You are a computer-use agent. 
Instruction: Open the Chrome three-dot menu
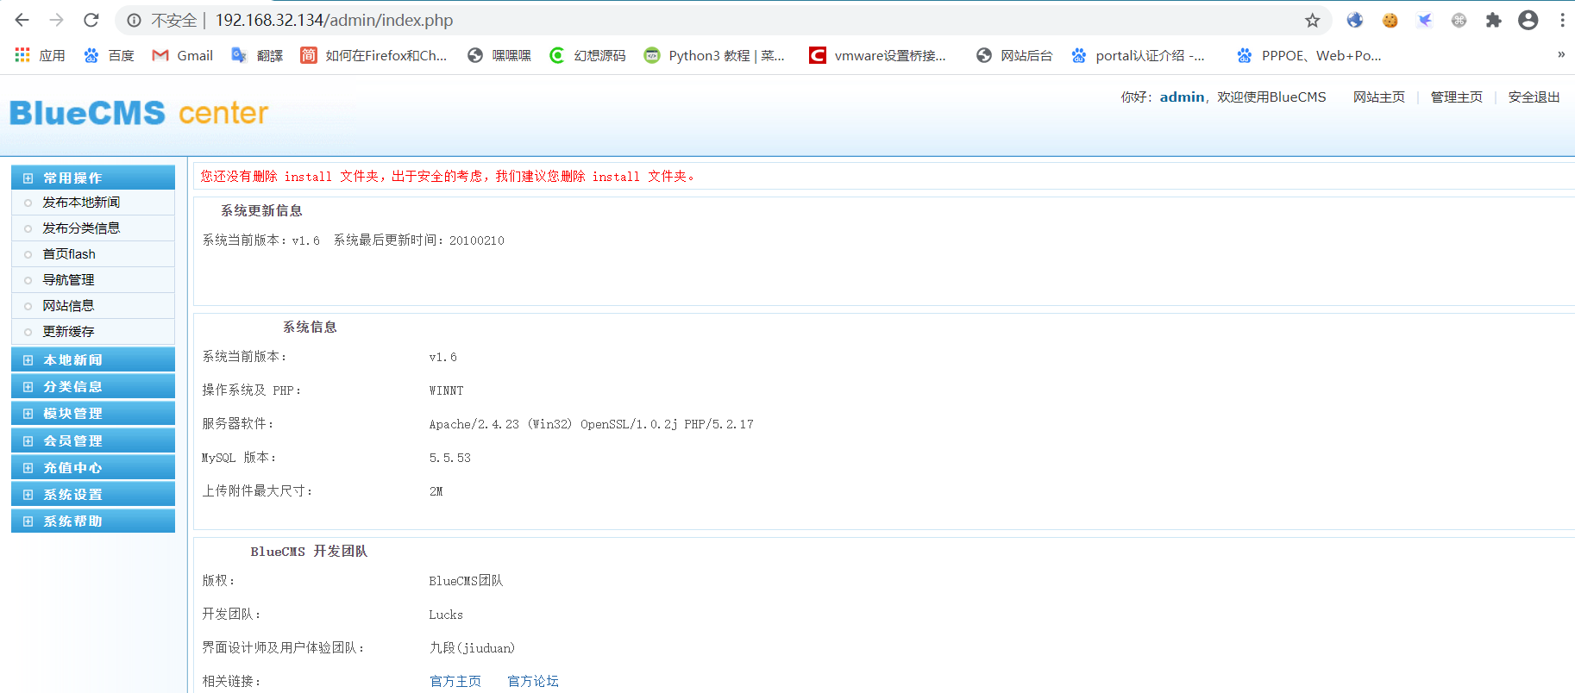[x=1562, y=20]
